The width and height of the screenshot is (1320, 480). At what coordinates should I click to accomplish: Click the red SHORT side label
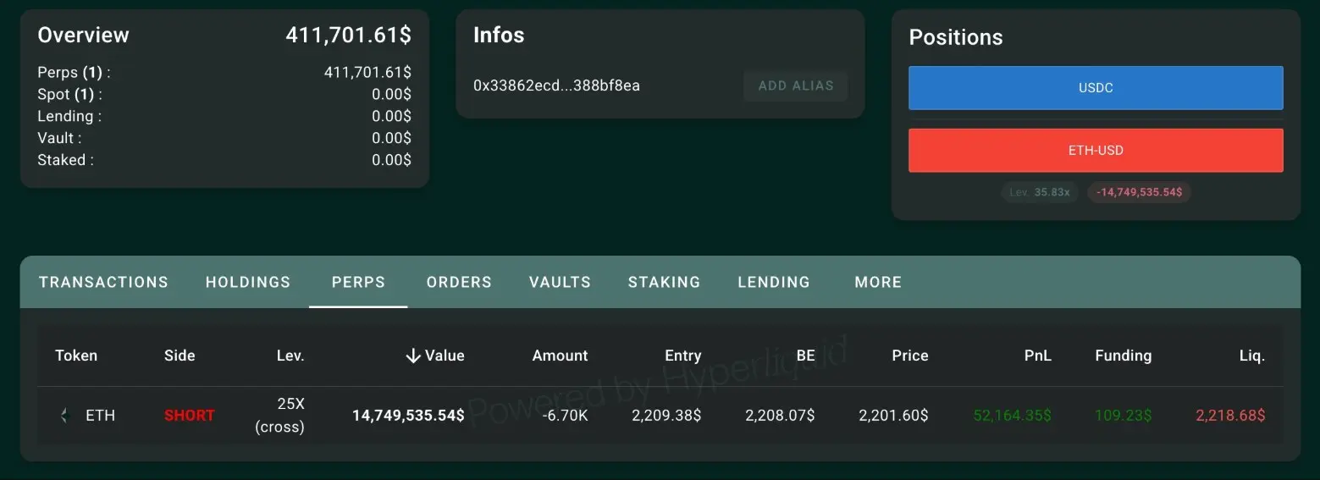[x=189, y=416]
